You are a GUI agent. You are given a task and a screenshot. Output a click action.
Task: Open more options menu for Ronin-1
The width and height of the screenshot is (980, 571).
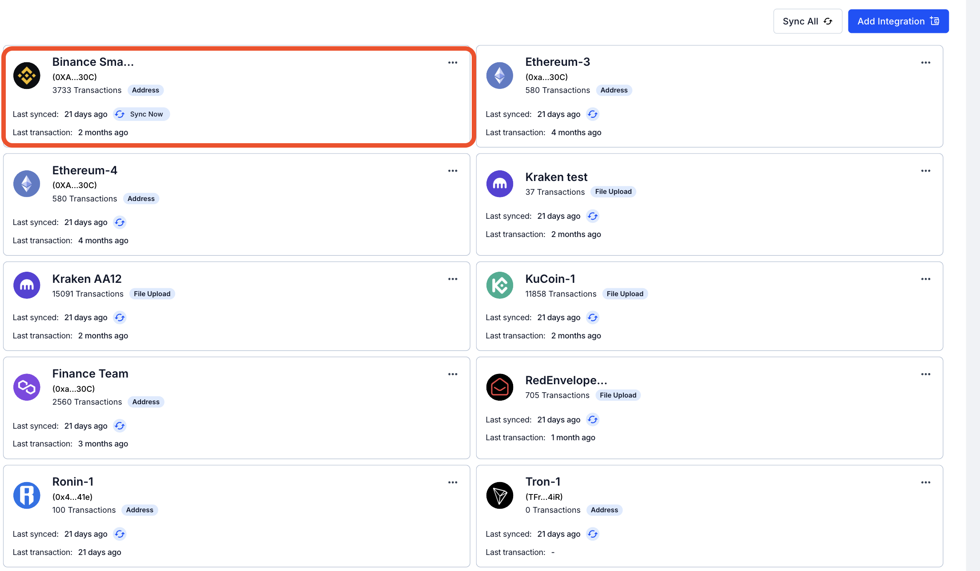tap(453, 483)
